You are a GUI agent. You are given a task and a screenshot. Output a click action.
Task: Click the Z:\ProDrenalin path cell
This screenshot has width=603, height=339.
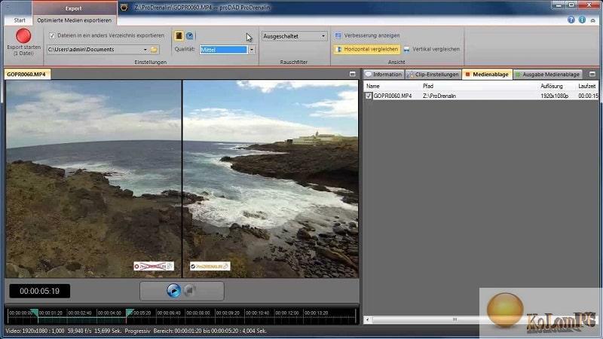tap(439, 96)
